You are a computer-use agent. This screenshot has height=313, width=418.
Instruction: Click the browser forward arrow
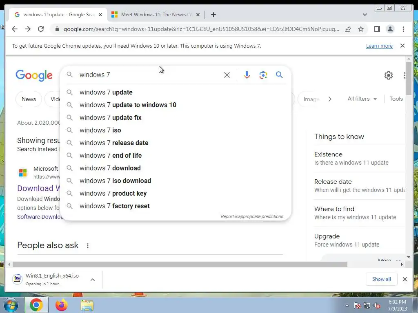28,29
